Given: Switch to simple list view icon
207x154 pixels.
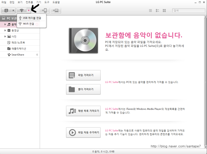Looking at the screenshot, I should [150, 11].
